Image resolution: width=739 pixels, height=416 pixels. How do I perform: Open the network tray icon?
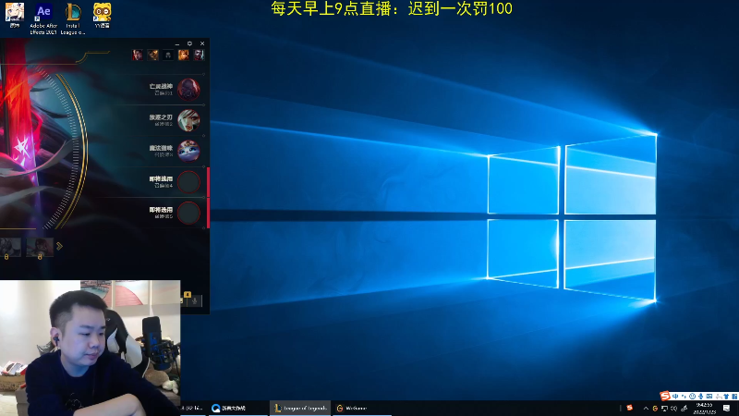pos(664,409)
